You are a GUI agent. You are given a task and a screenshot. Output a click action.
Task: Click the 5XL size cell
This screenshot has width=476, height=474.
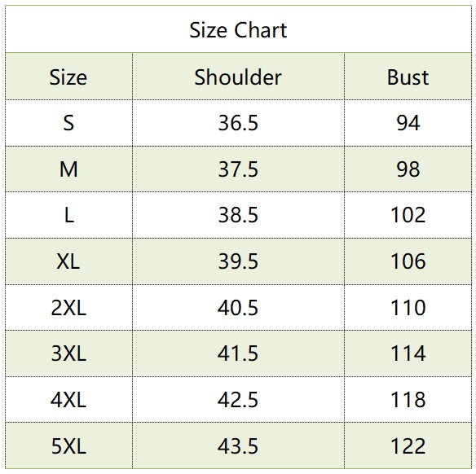[68, 446]
